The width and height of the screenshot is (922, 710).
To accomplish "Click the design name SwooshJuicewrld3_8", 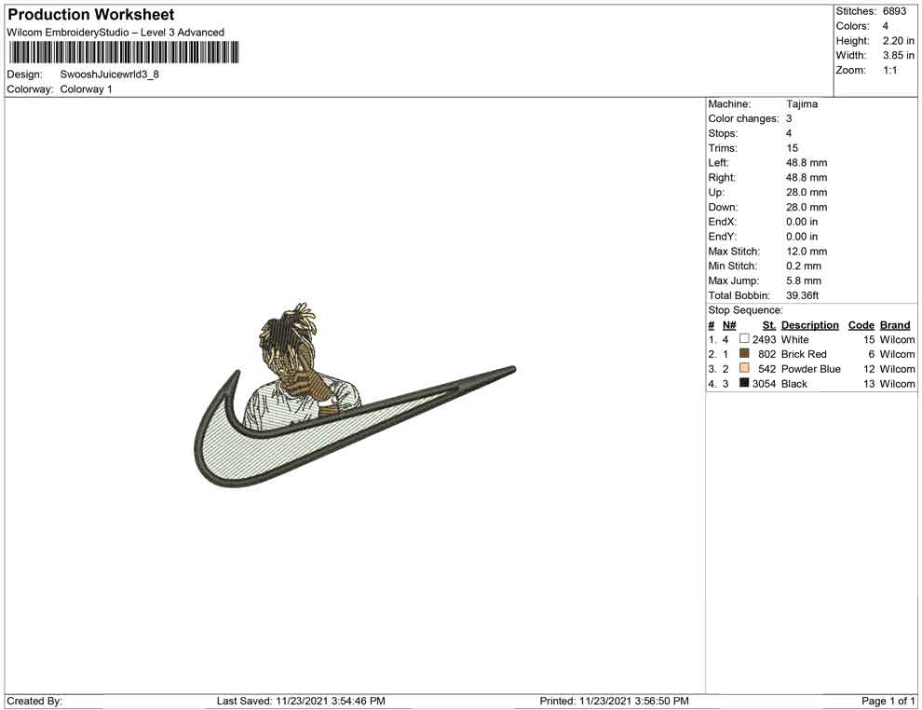I will coord(109,75).
